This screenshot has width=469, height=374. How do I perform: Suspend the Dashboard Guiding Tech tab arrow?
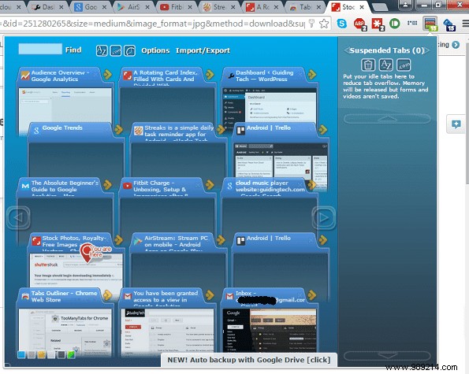pyautogui.click(x=312, y=74)
